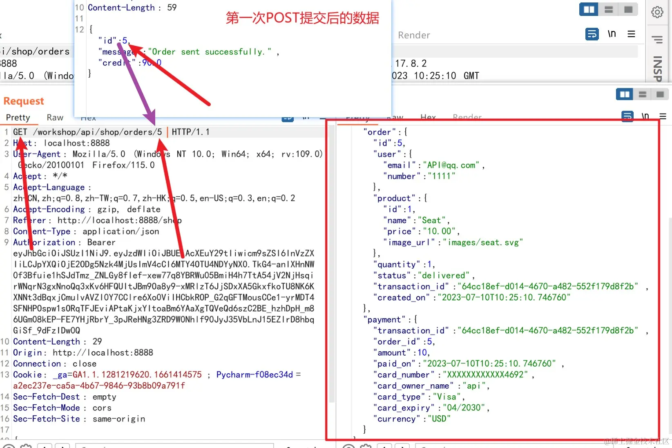Click the Sec-Fetch-Dest: empty header
The width and height of the screenshot is (672, 448).
pyautogui.click(x=65, y=397)
